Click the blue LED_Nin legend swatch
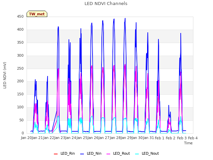The width and height of the screenshot is (213, 160). (x=82, y=154)
